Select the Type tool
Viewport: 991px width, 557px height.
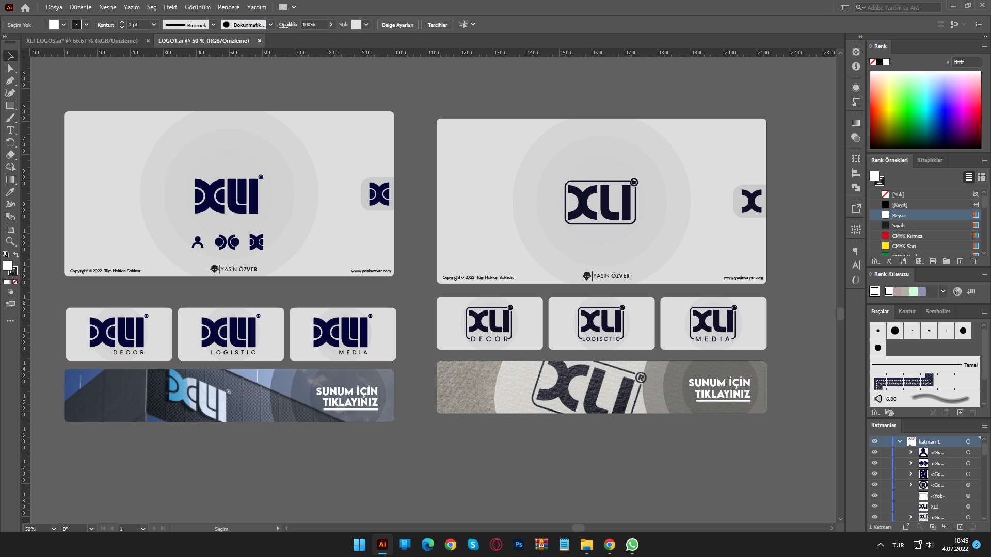click(10, 130)
